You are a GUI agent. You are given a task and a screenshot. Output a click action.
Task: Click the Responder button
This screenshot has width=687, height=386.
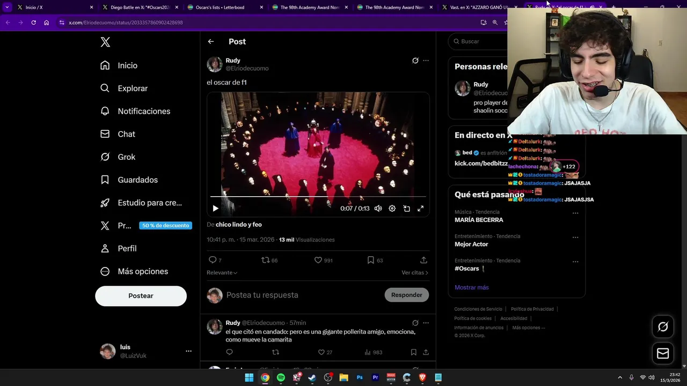tap(406, 295)
